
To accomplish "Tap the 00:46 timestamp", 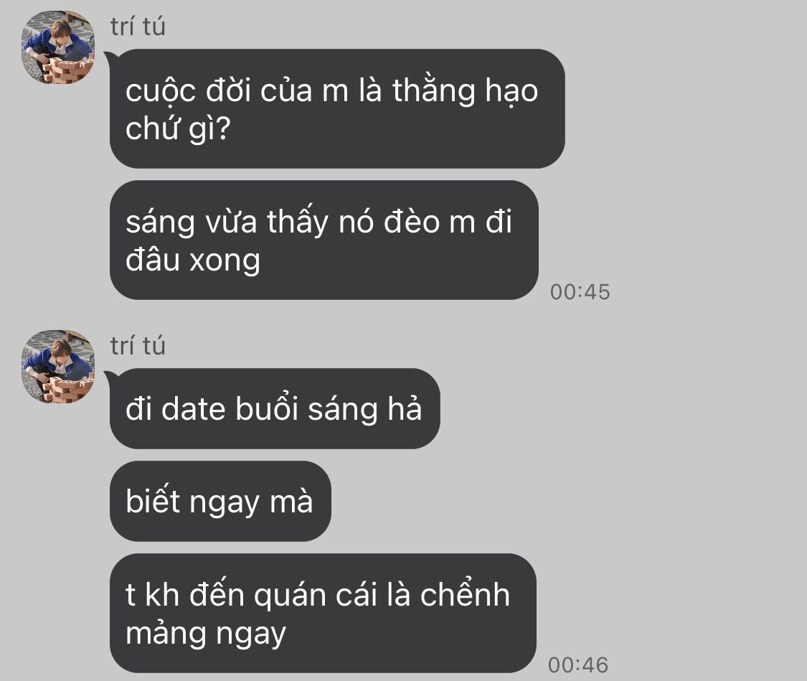I will coord(578,665).
